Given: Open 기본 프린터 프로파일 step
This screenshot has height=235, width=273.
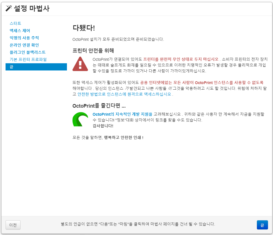Looking at the screenshot, I should point(28,59).
